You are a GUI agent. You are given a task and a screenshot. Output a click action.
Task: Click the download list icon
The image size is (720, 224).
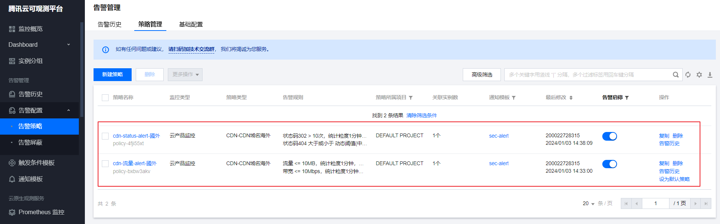coord(710,75)
